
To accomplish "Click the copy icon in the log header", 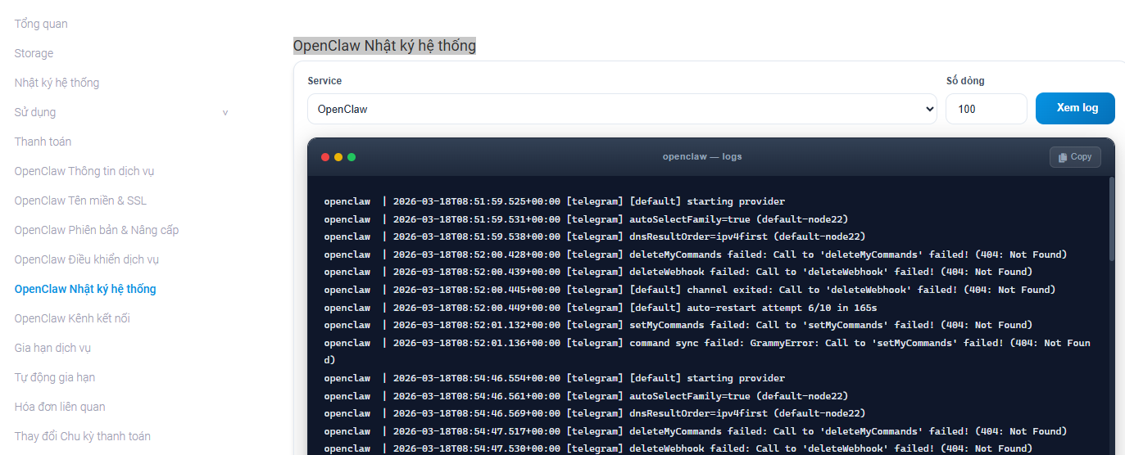I will coord(1063,157).
